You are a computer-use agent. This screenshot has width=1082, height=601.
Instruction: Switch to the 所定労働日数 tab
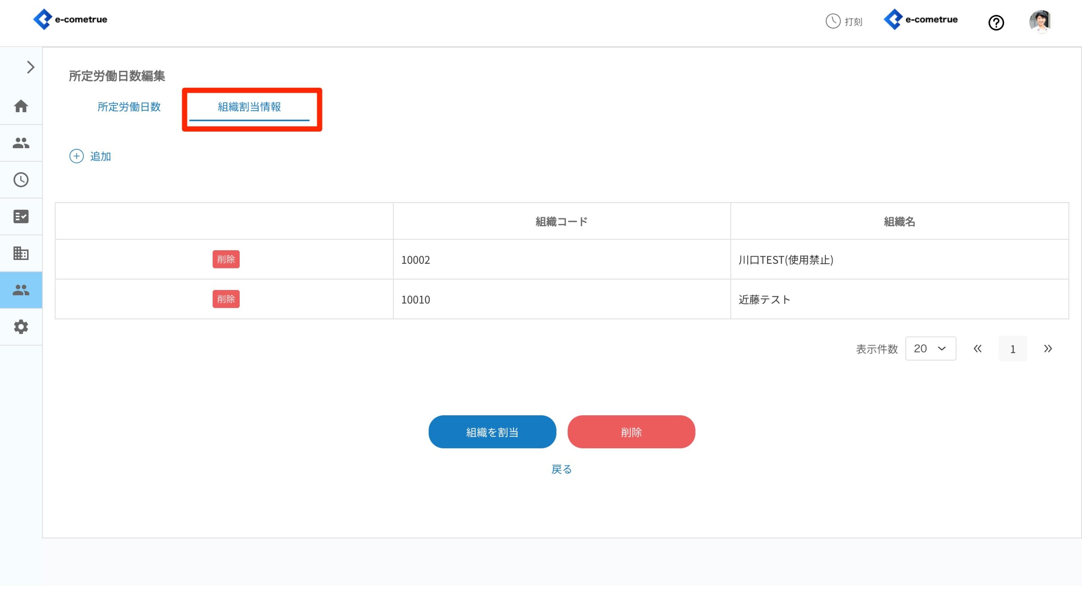coord(129,107)
